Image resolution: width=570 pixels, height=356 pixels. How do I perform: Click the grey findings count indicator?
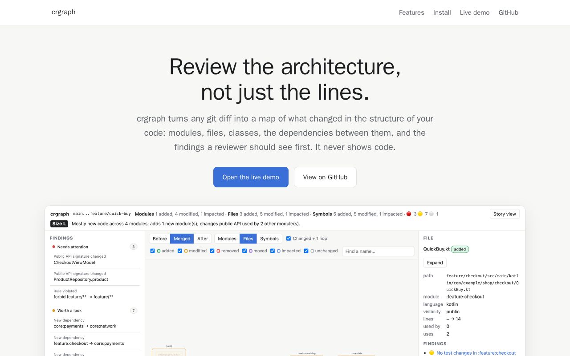click(x=434, y=214)
